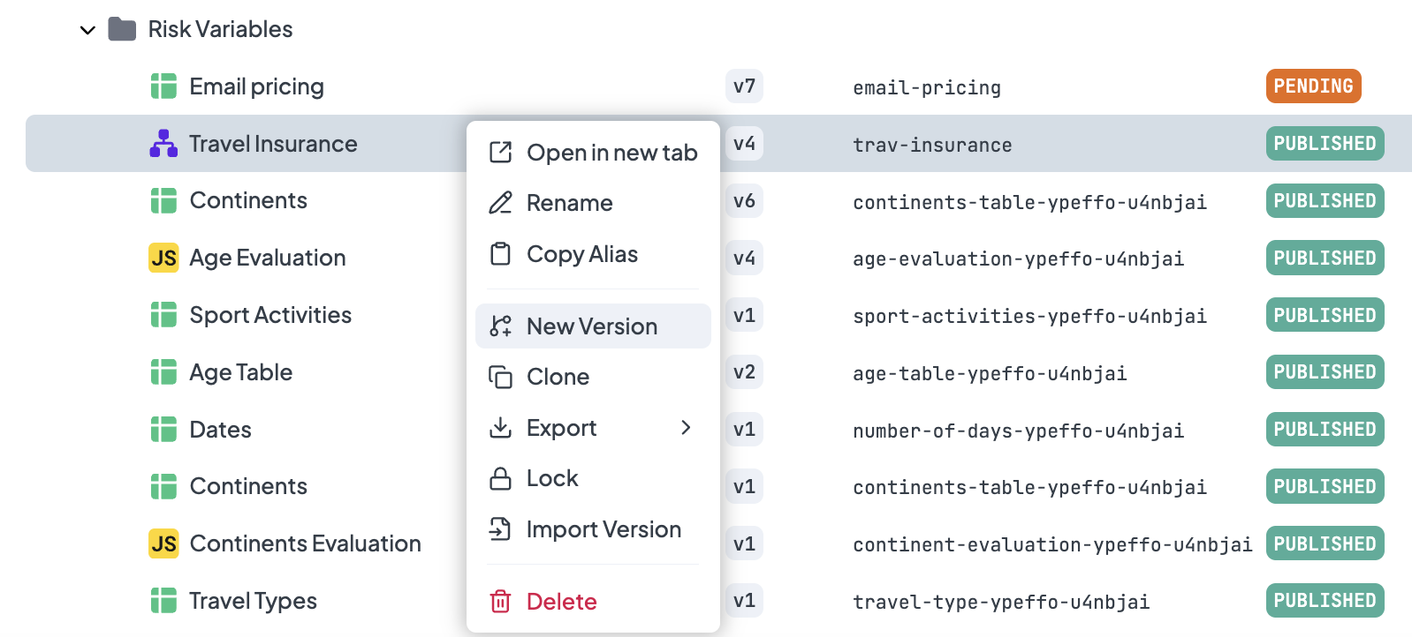The image size is (1412, 637).
Task: Click the Dates table icon
Action: point(163,430)
